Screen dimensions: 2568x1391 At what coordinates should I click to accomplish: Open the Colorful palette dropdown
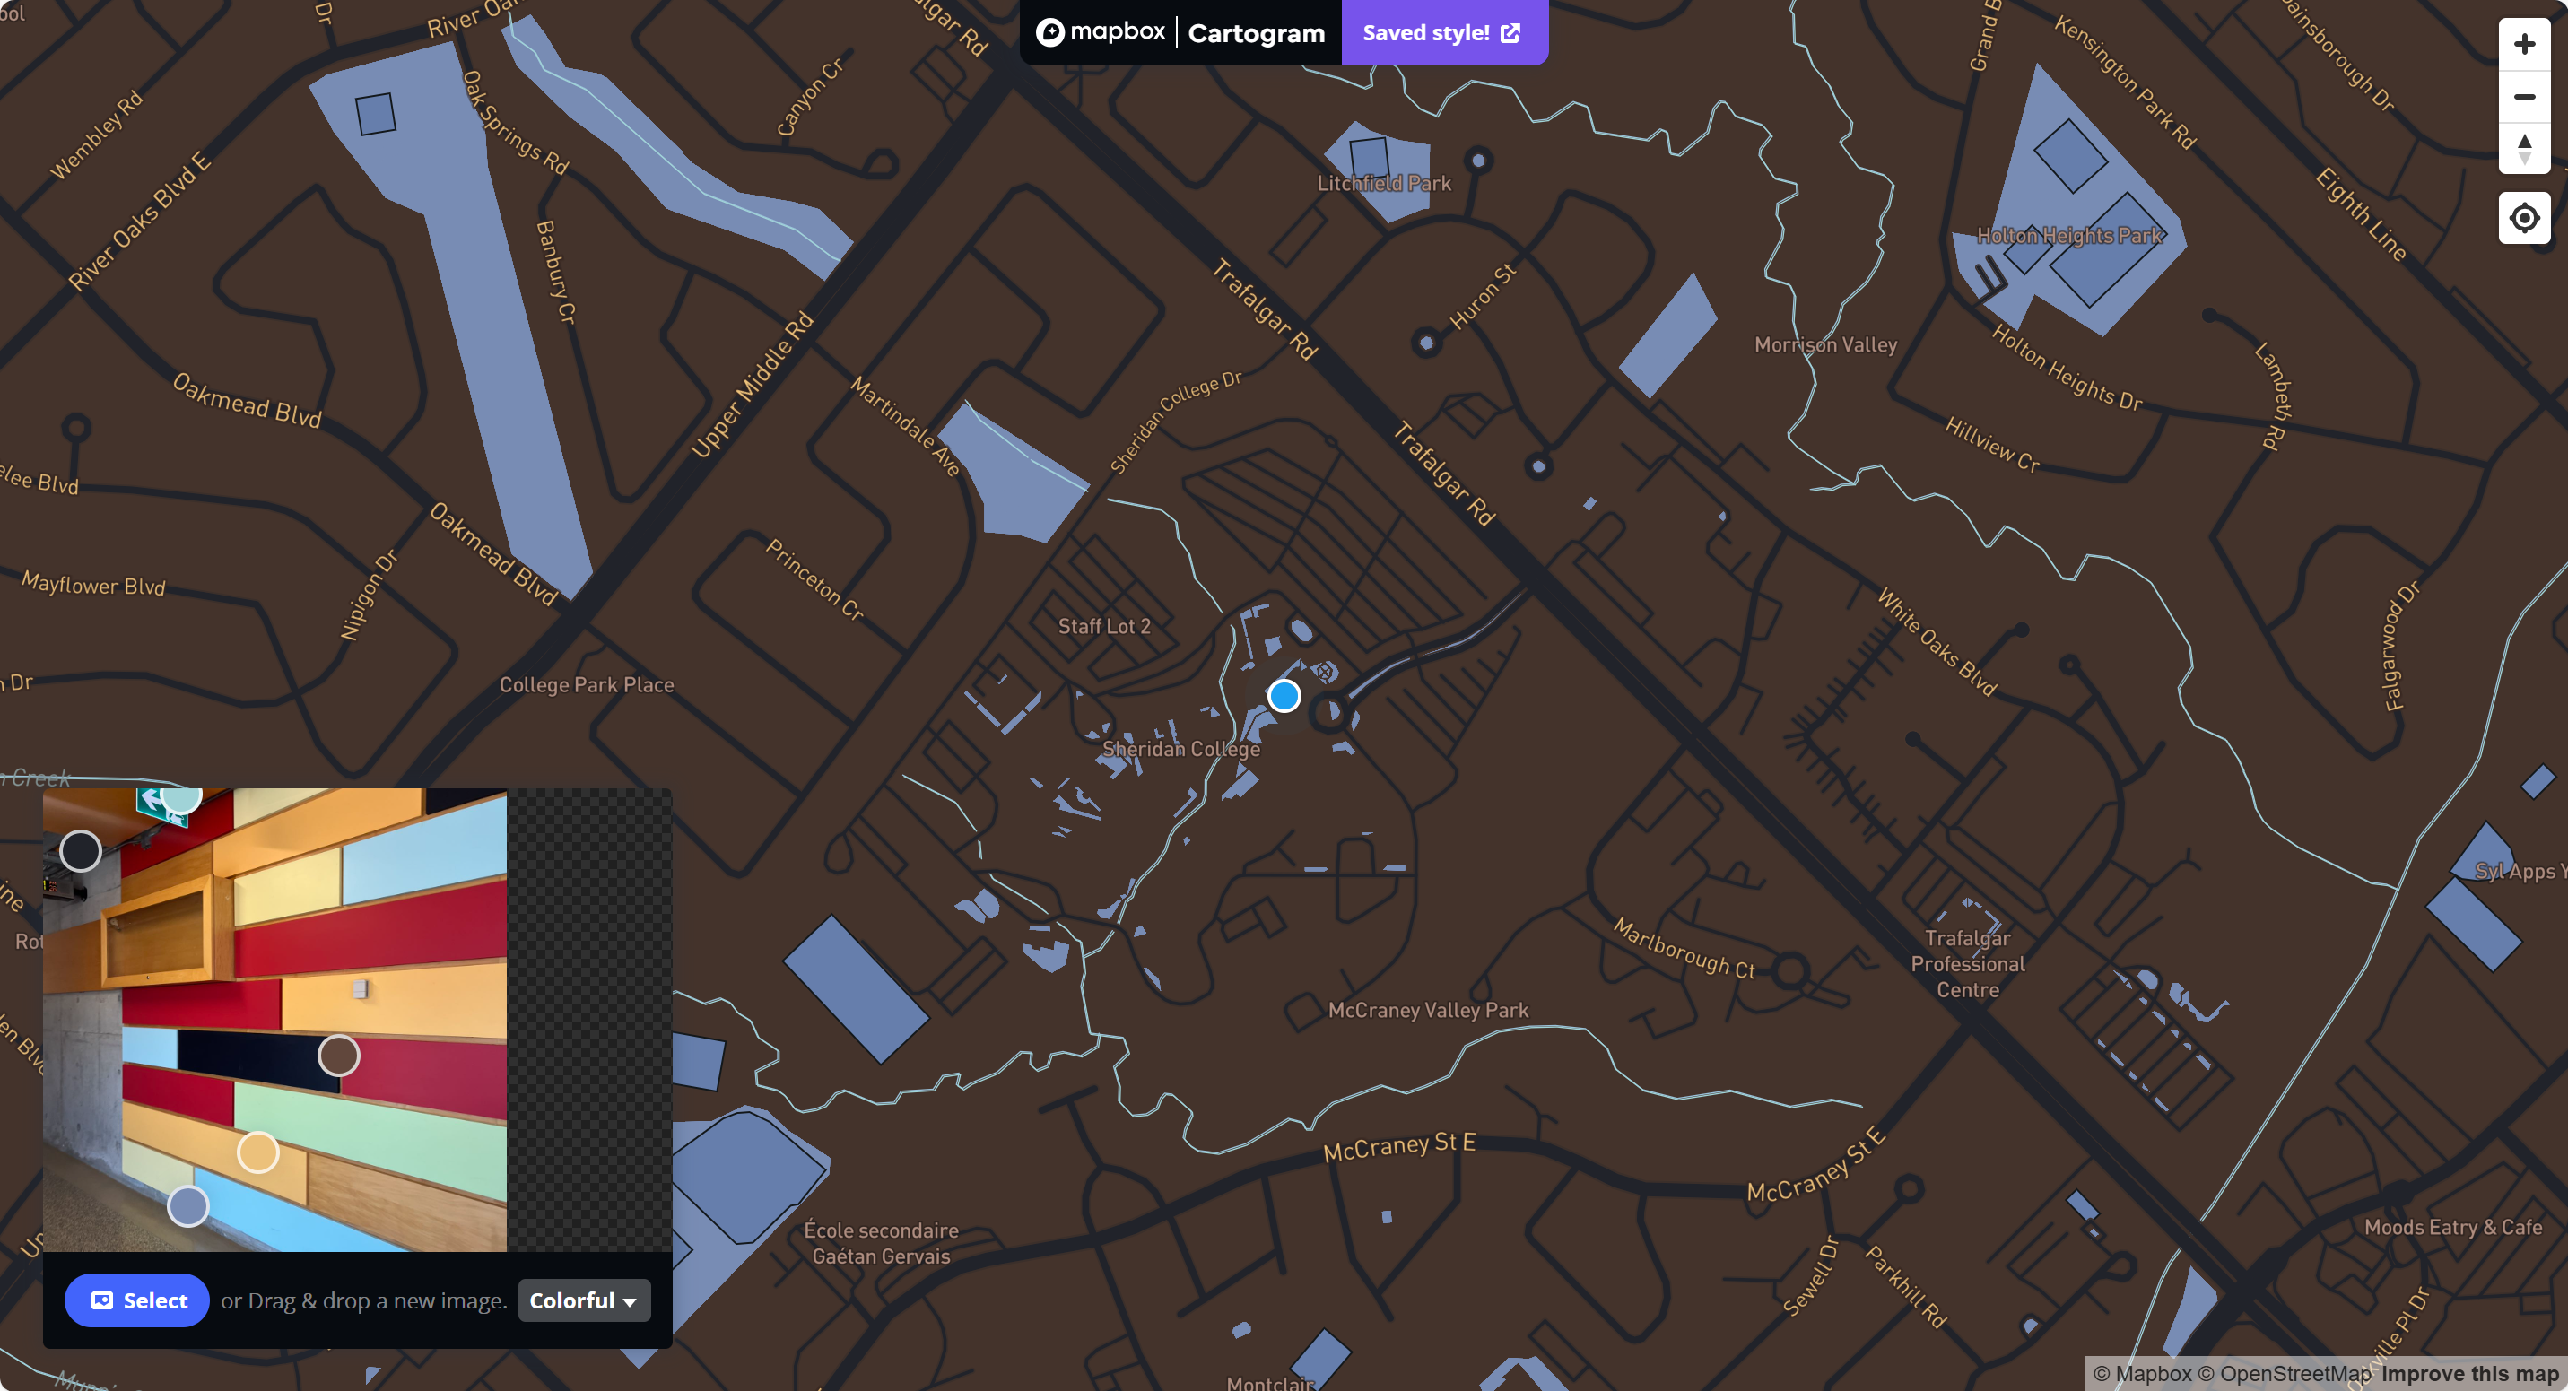[583, 1300]
